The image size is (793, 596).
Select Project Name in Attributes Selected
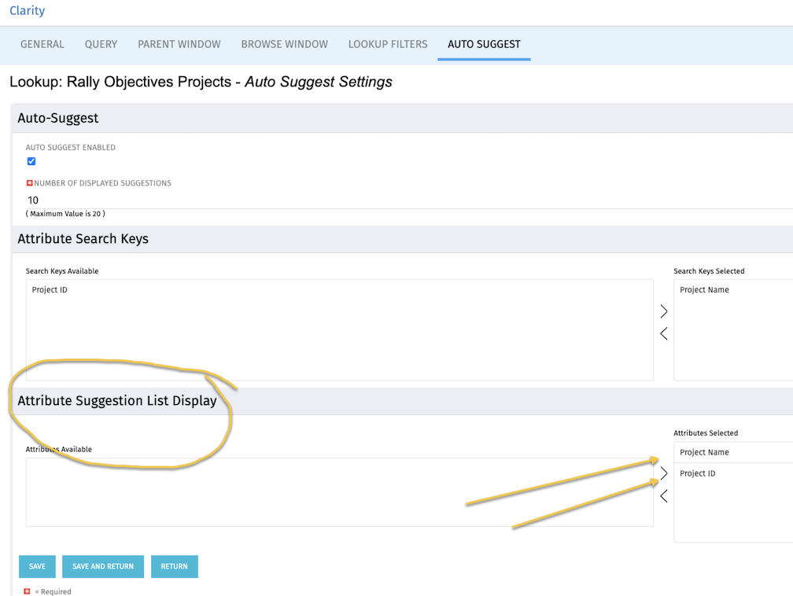[x=704, y=452]
